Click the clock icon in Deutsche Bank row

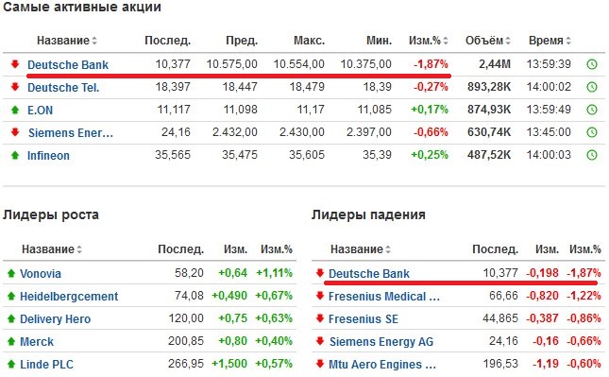591,64
